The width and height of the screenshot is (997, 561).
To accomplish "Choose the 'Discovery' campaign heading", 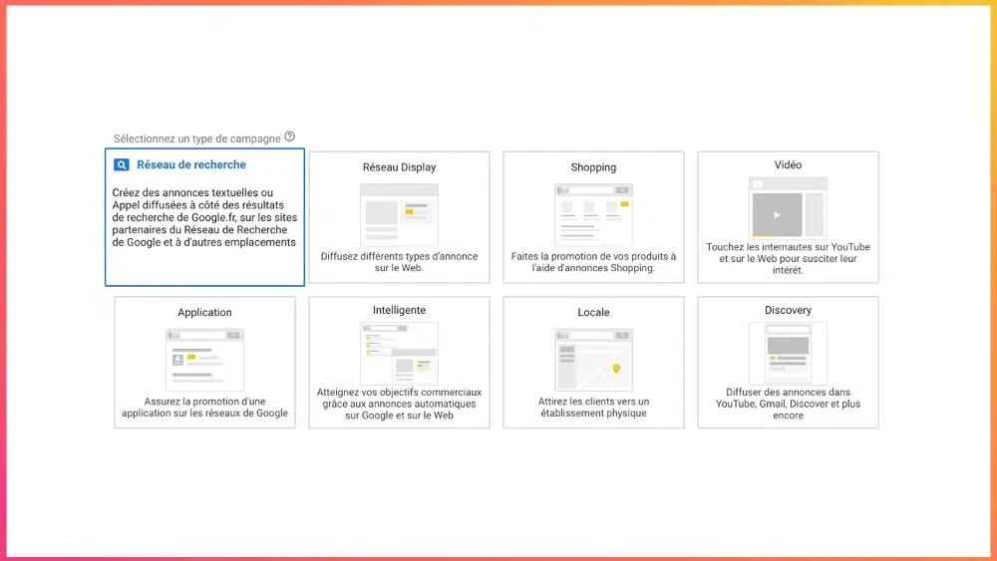I will point(788,310).
